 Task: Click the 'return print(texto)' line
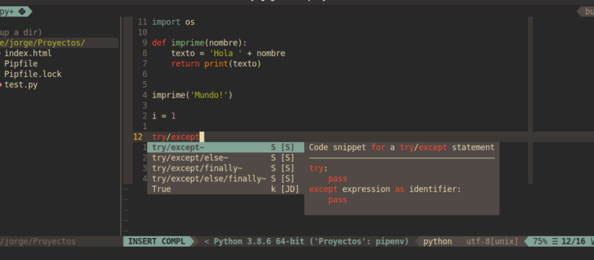point(216,64)
